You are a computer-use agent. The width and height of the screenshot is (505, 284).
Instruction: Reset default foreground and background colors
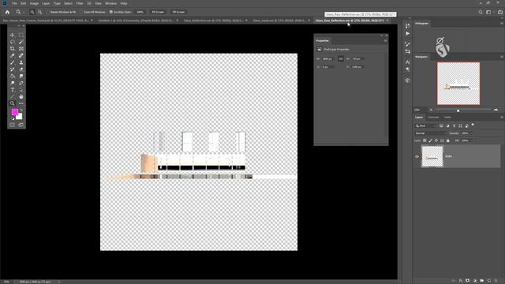[x=13, y=118]
